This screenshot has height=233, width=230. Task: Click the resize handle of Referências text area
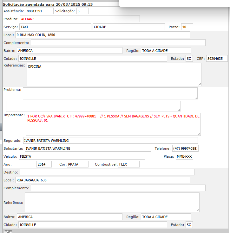pos(200,84)
